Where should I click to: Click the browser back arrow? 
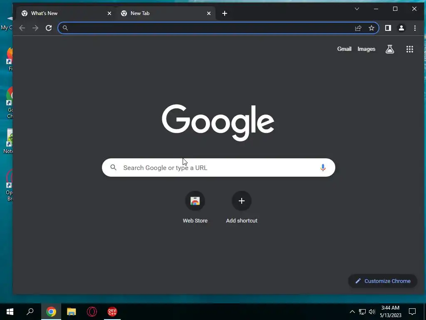(22, 28)
